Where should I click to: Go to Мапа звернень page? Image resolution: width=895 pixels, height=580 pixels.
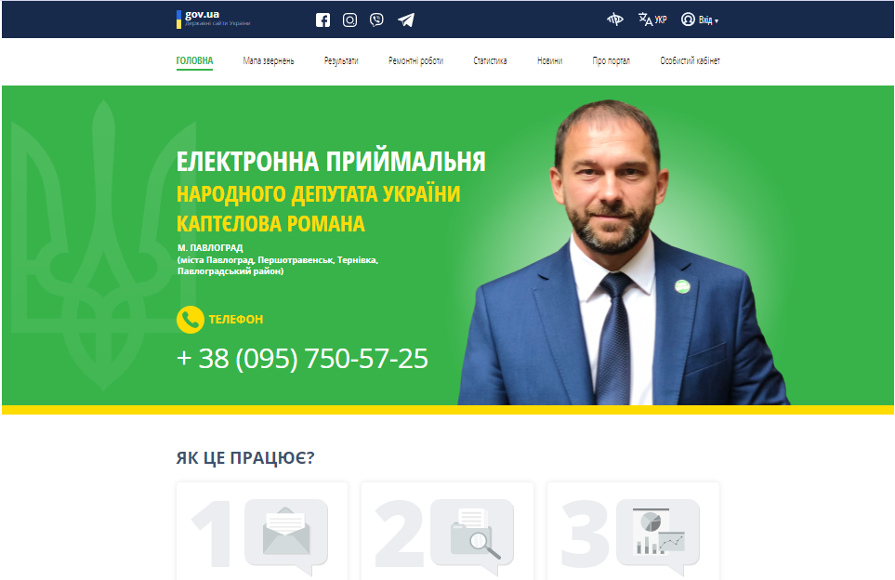[269, 61]
